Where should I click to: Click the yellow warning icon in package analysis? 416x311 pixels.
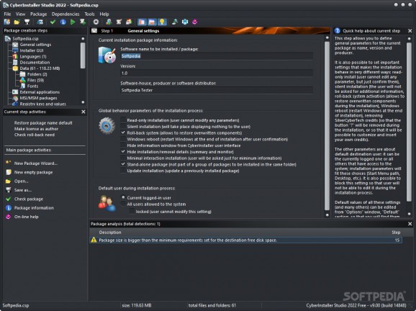(94, 240)
